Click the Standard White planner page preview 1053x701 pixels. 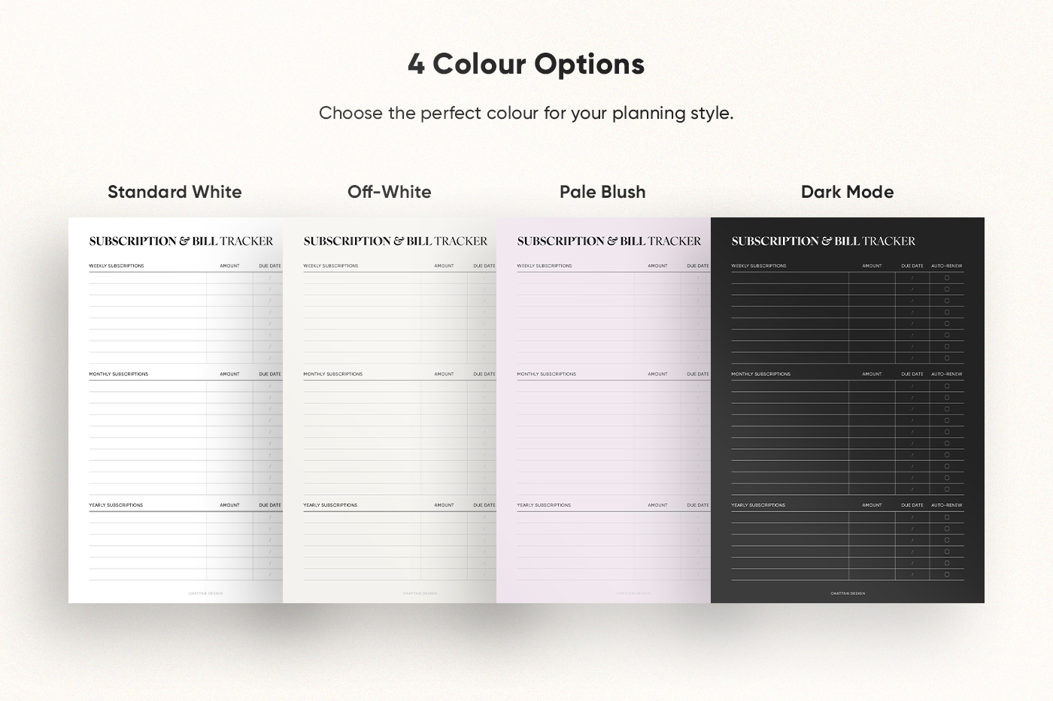pos(175,410)
